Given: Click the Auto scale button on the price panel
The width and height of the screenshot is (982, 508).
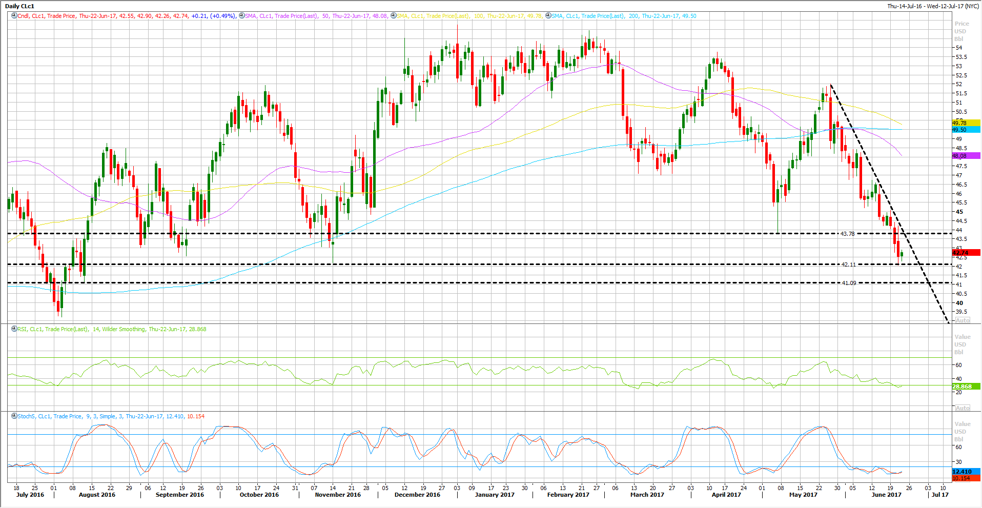Looking at the screenshot, I should pos(963,320).
